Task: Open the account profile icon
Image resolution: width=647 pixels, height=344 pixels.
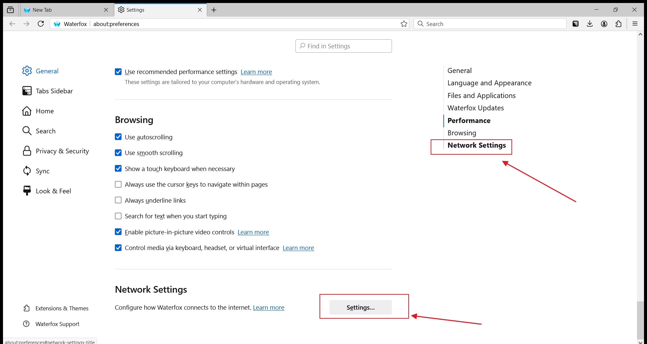Action: tap(604, 24)
